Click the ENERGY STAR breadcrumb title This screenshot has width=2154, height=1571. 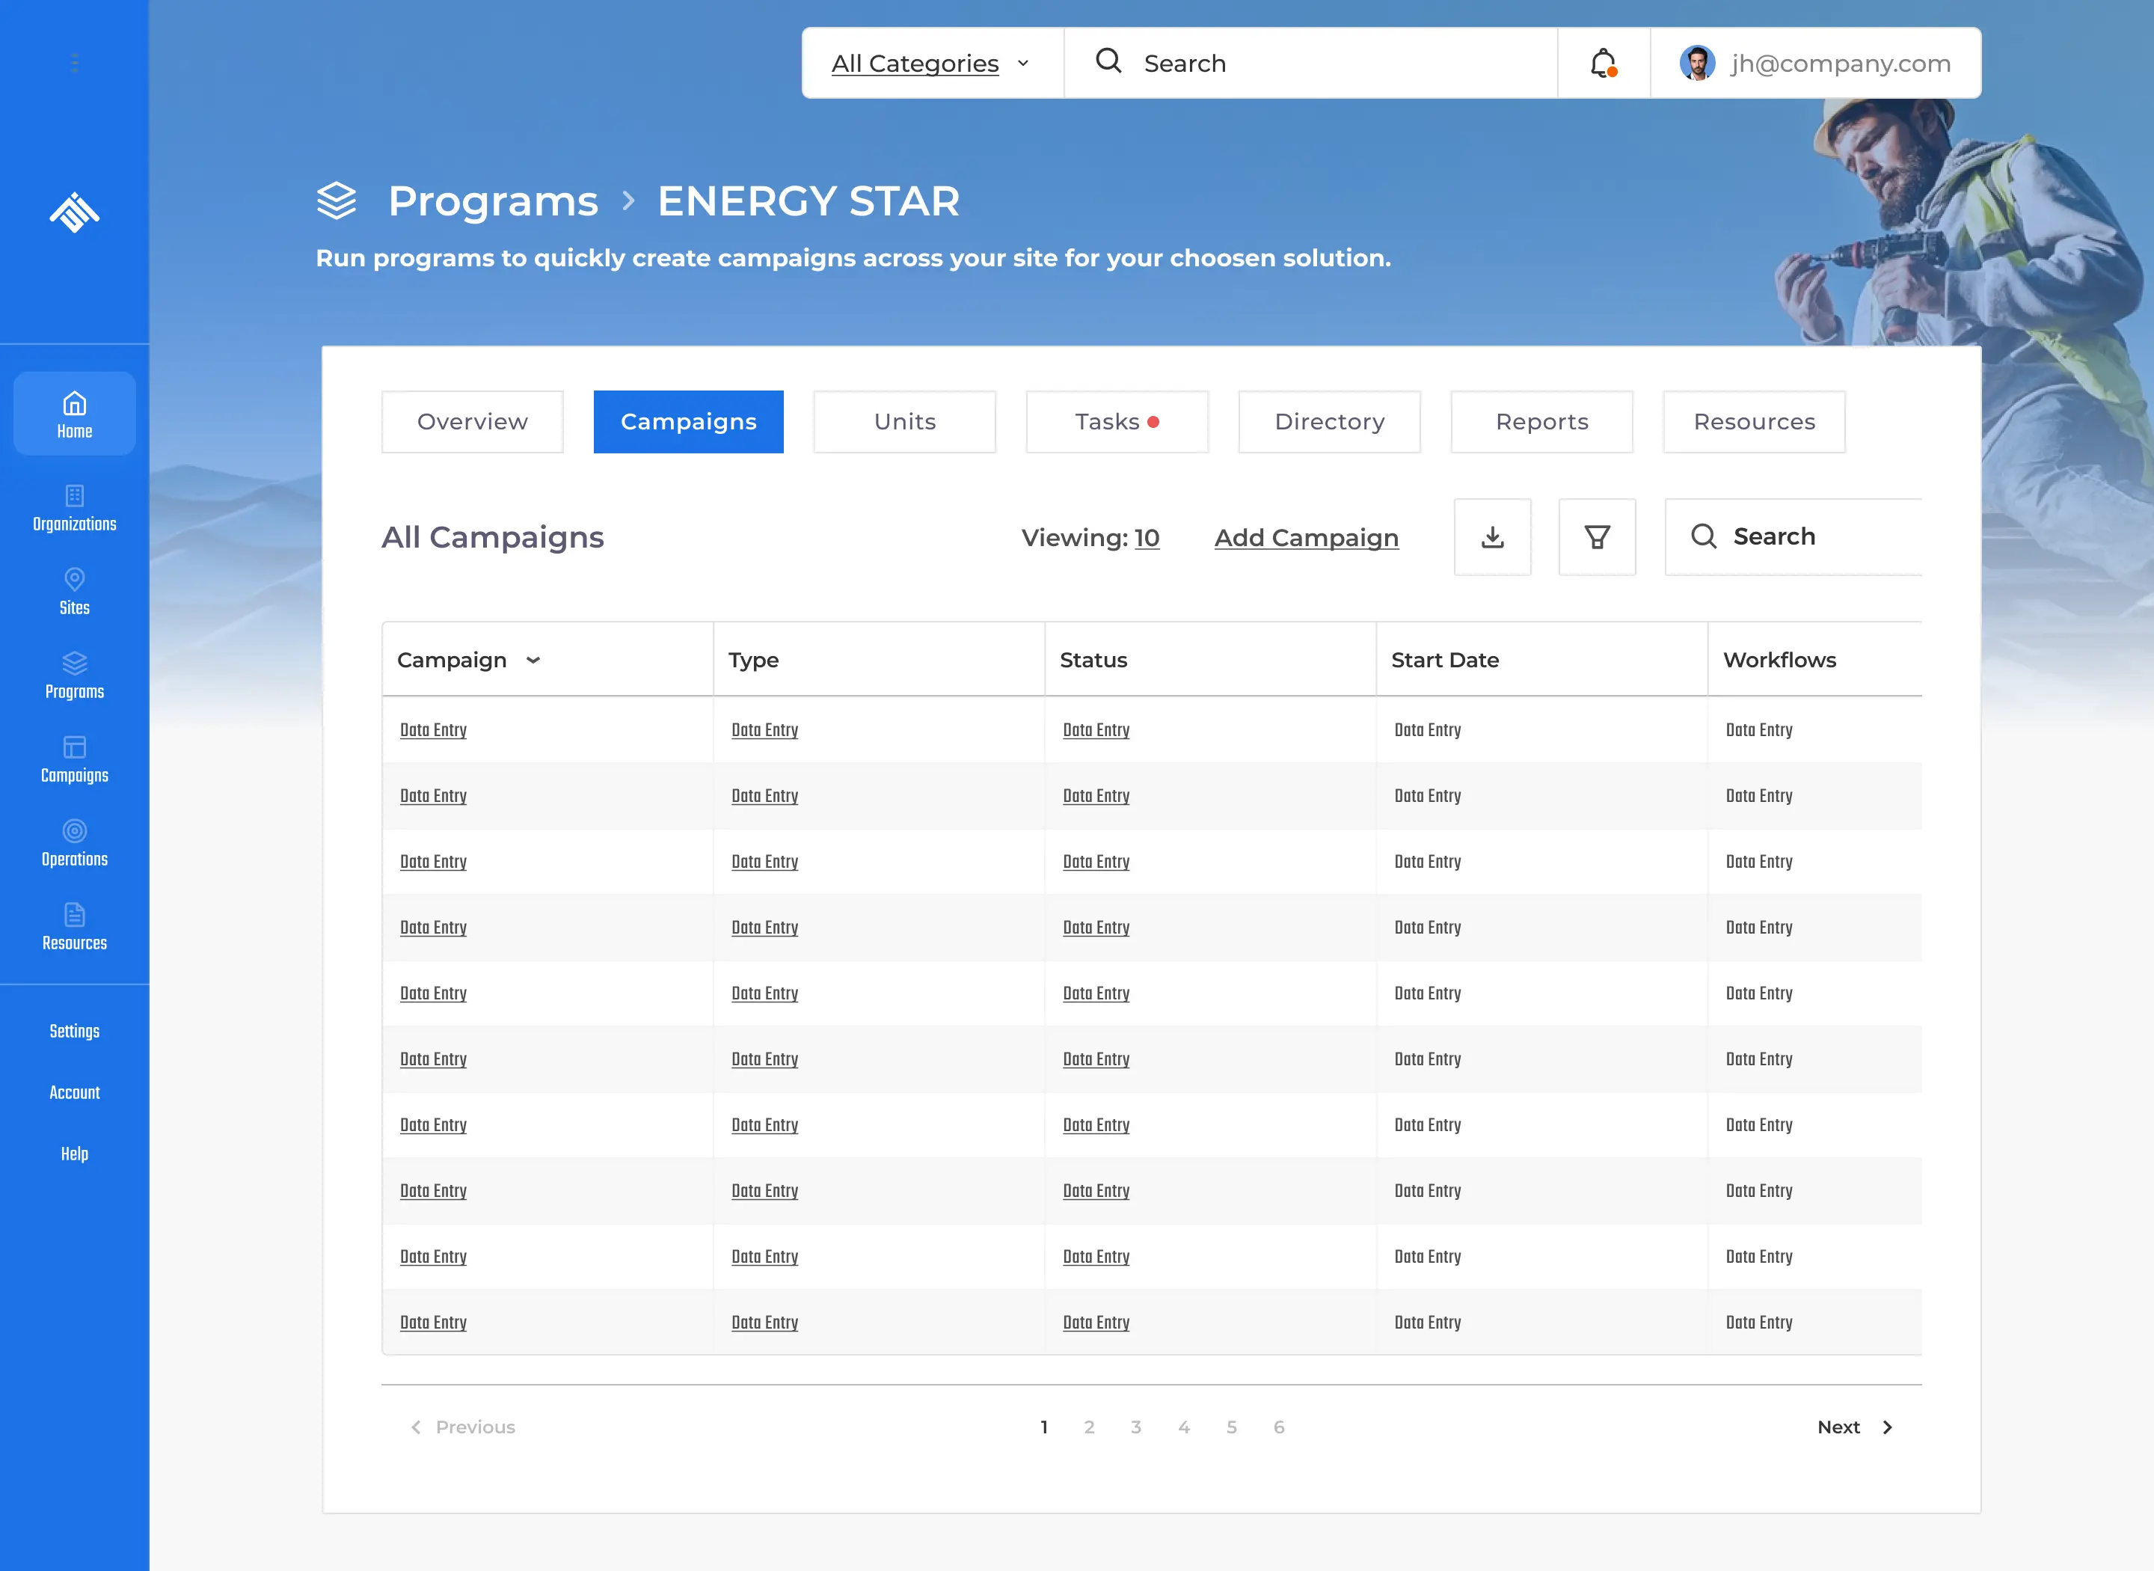point(809,200)
